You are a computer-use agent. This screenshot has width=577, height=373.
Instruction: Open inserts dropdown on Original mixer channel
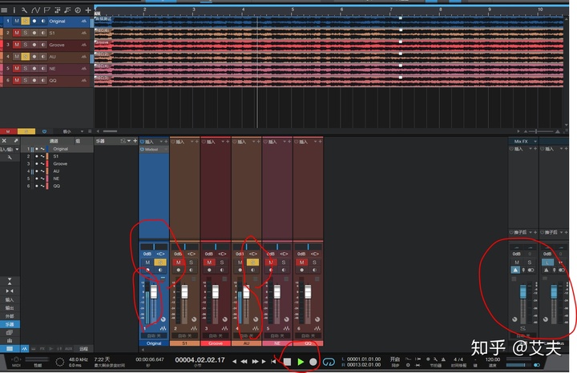tap(161, 142)
